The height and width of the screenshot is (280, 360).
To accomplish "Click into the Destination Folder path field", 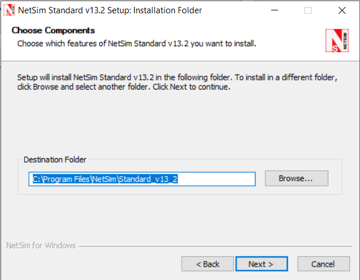I will pos(142,179).
